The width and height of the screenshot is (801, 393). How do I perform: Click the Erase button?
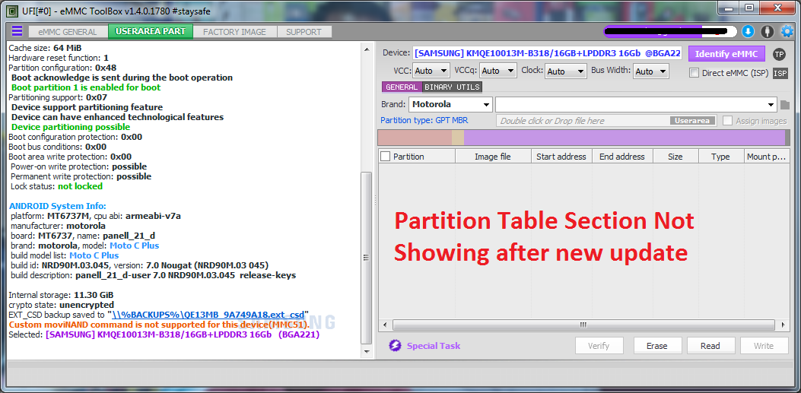click(x=657, y=346)
